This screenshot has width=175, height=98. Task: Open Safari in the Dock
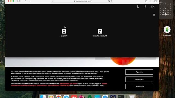pyautogui.click(x=105, y=96)
